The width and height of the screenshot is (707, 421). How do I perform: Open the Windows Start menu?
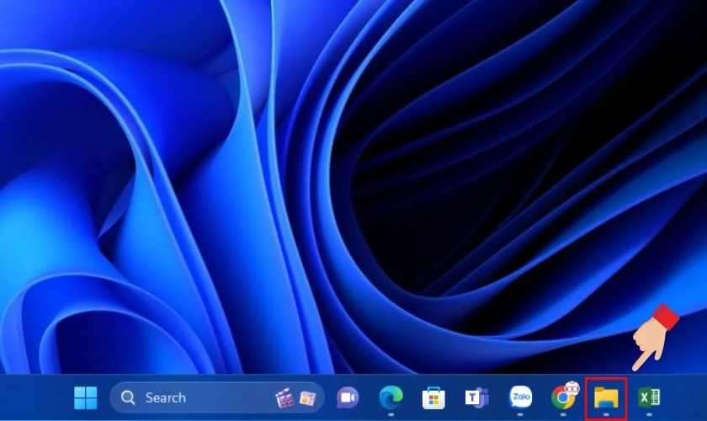pos(85,397)
